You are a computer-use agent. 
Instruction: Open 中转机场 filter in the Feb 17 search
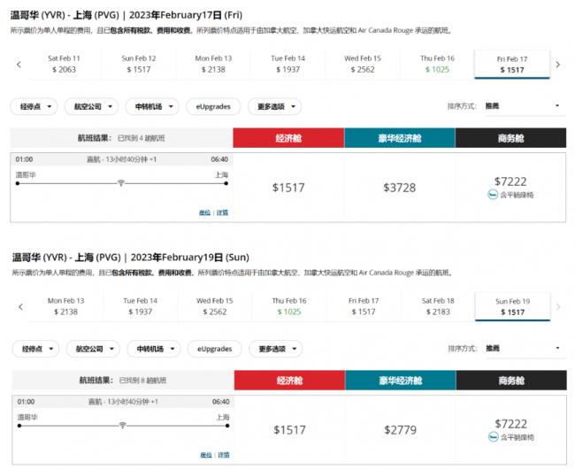tap(152, 107)
